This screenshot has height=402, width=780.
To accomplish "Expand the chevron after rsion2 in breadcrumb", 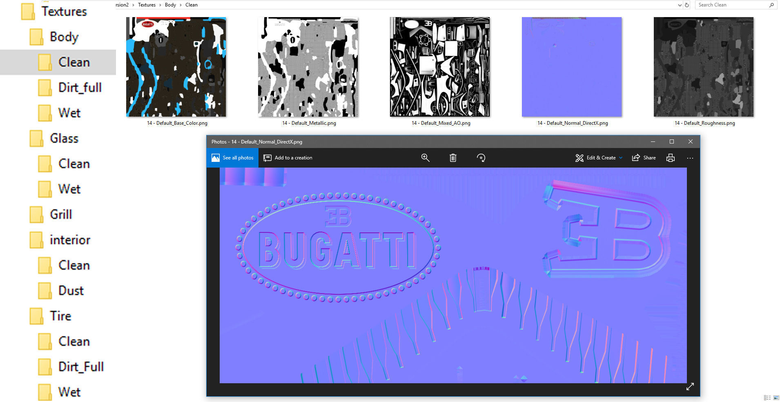I will pyautogui.click(x=133, y=5).
